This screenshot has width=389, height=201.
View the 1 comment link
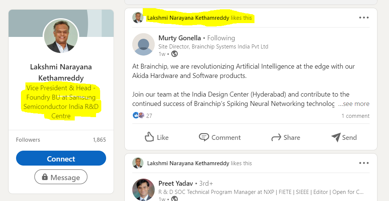pos(355,116)
